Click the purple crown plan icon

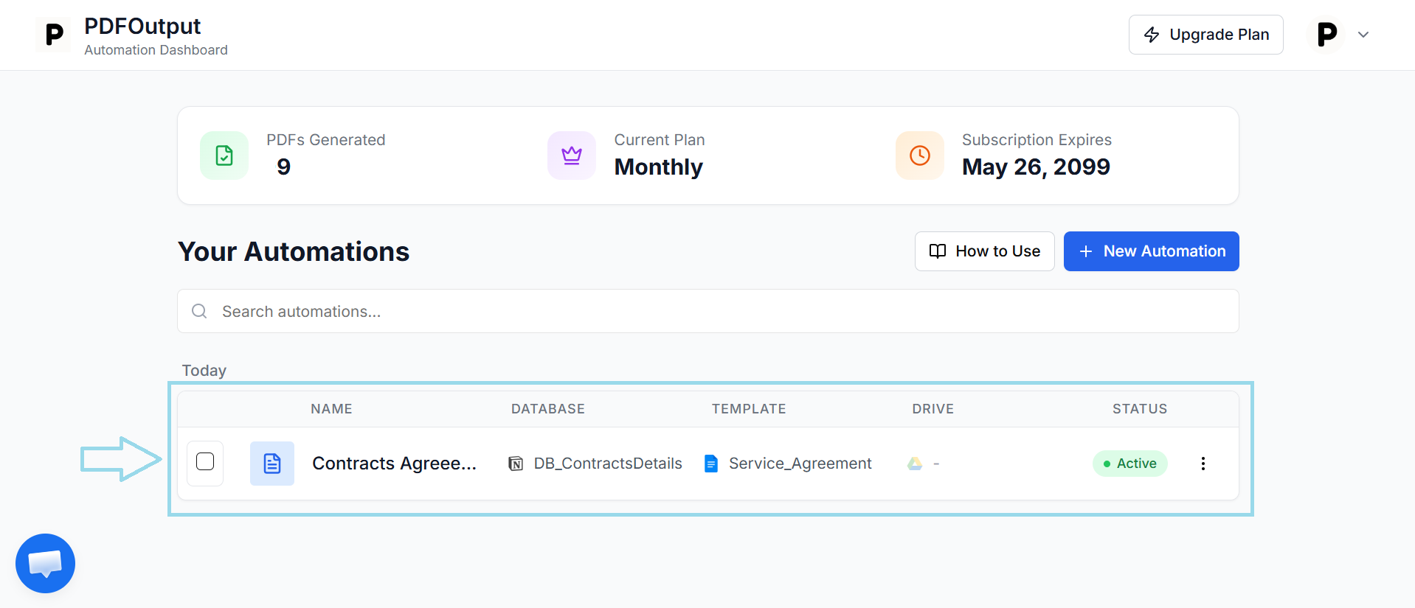[x=572, y=156]
